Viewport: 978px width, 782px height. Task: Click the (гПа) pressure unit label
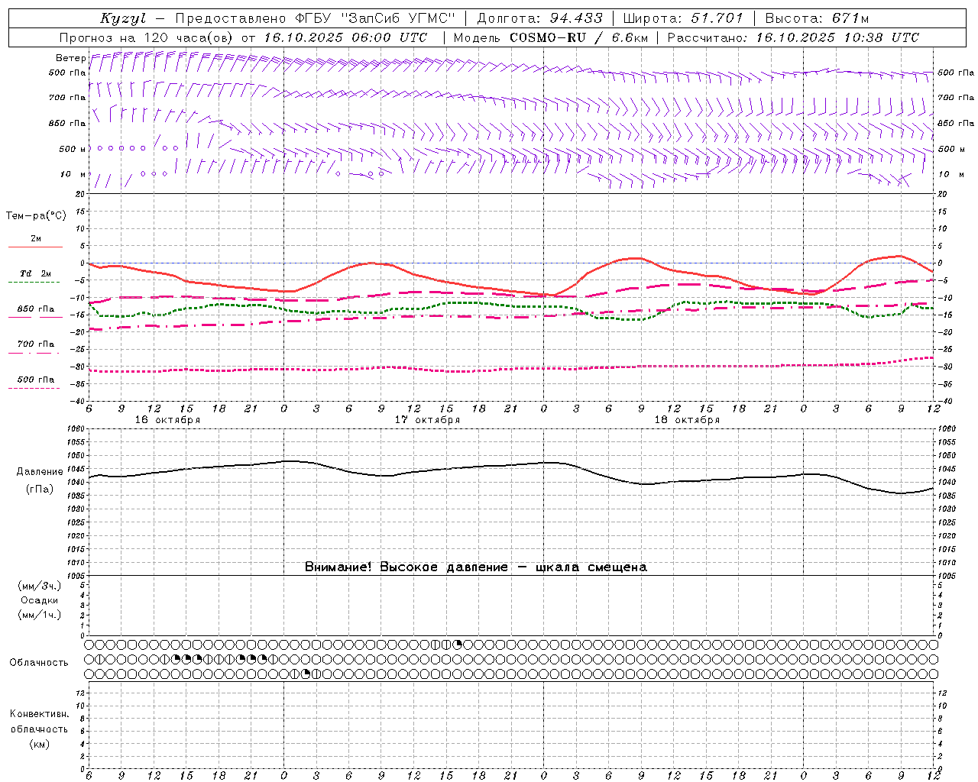point(40,490)
